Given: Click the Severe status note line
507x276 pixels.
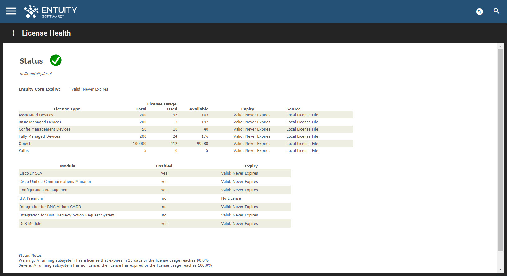Looking at the screenshot, I should pos(115,265).
